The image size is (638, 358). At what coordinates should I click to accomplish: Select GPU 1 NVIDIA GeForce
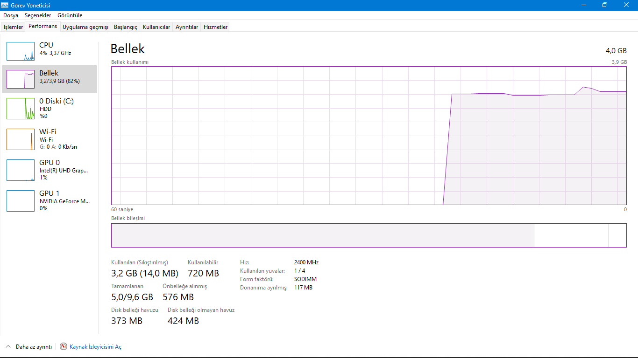point(50,200)
